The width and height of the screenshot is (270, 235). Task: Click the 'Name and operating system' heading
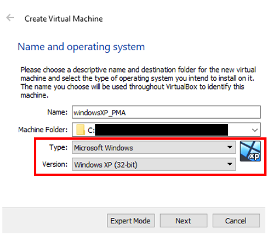(81, 47)
